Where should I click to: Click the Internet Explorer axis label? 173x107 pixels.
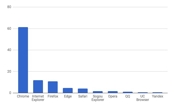click(38, 98)
